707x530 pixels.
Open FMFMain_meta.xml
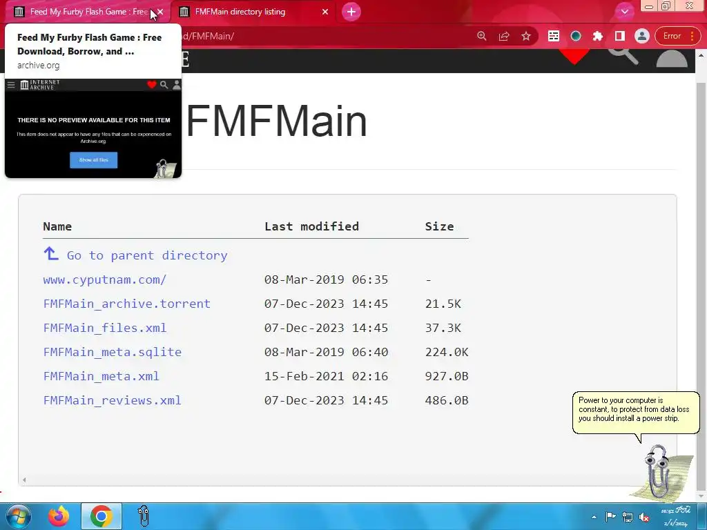pyautogui.click(x=101, y=376)
